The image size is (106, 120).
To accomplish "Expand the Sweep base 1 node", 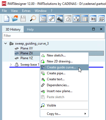I will coord(11,65).
